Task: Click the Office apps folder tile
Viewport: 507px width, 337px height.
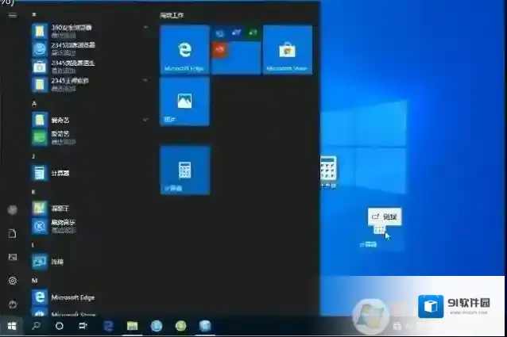Action: [x=236, y=49]
